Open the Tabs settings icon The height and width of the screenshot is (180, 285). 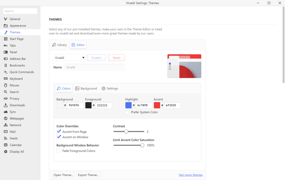tap(6, 46)
